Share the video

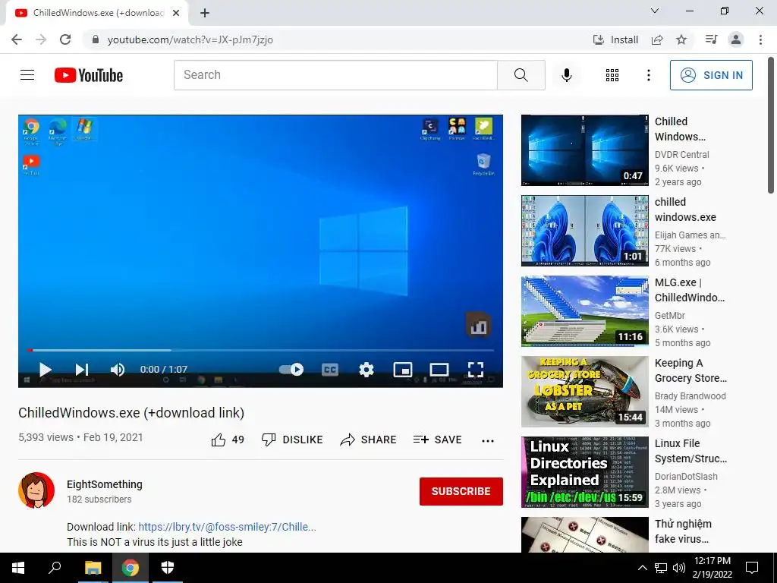(x=368, y=440)
